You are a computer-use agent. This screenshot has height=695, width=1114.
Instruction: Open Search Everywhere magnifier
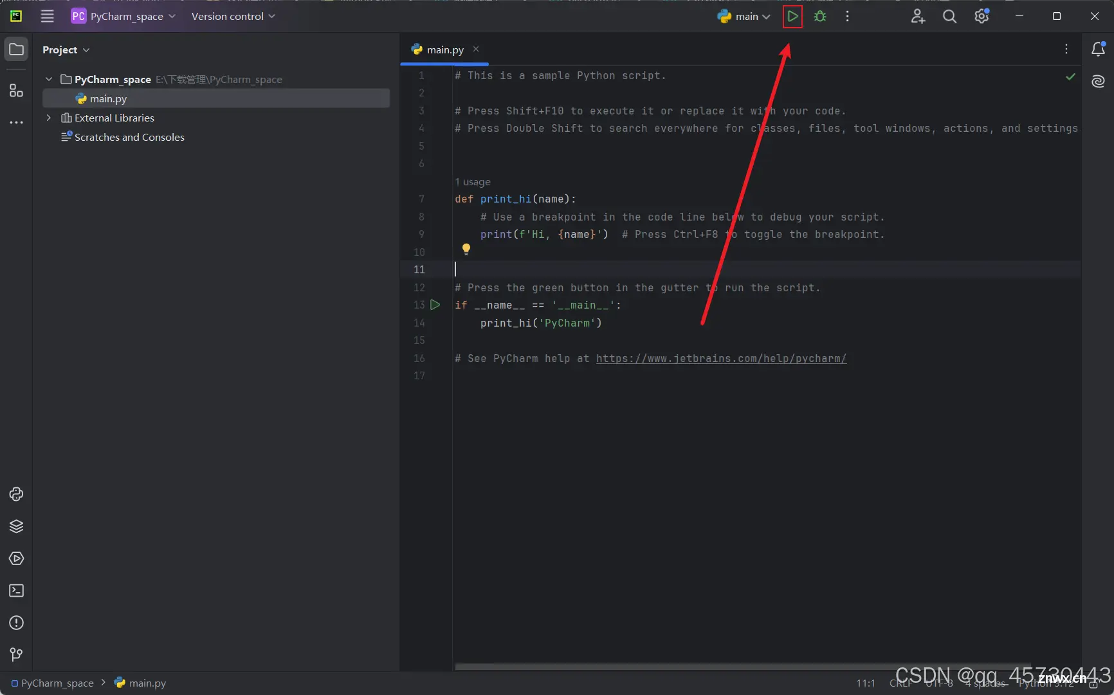pos(949,16)
